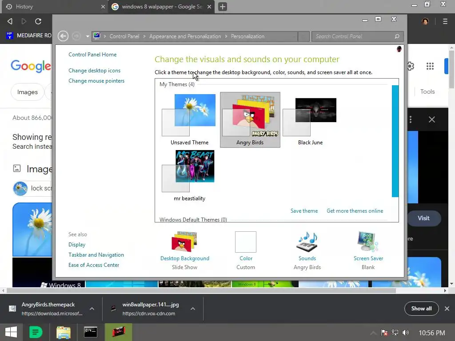Open Taskbar and Navigation link
Viewport: 455px width, 341px height.
pyautogui.click(x=96, y=254)
